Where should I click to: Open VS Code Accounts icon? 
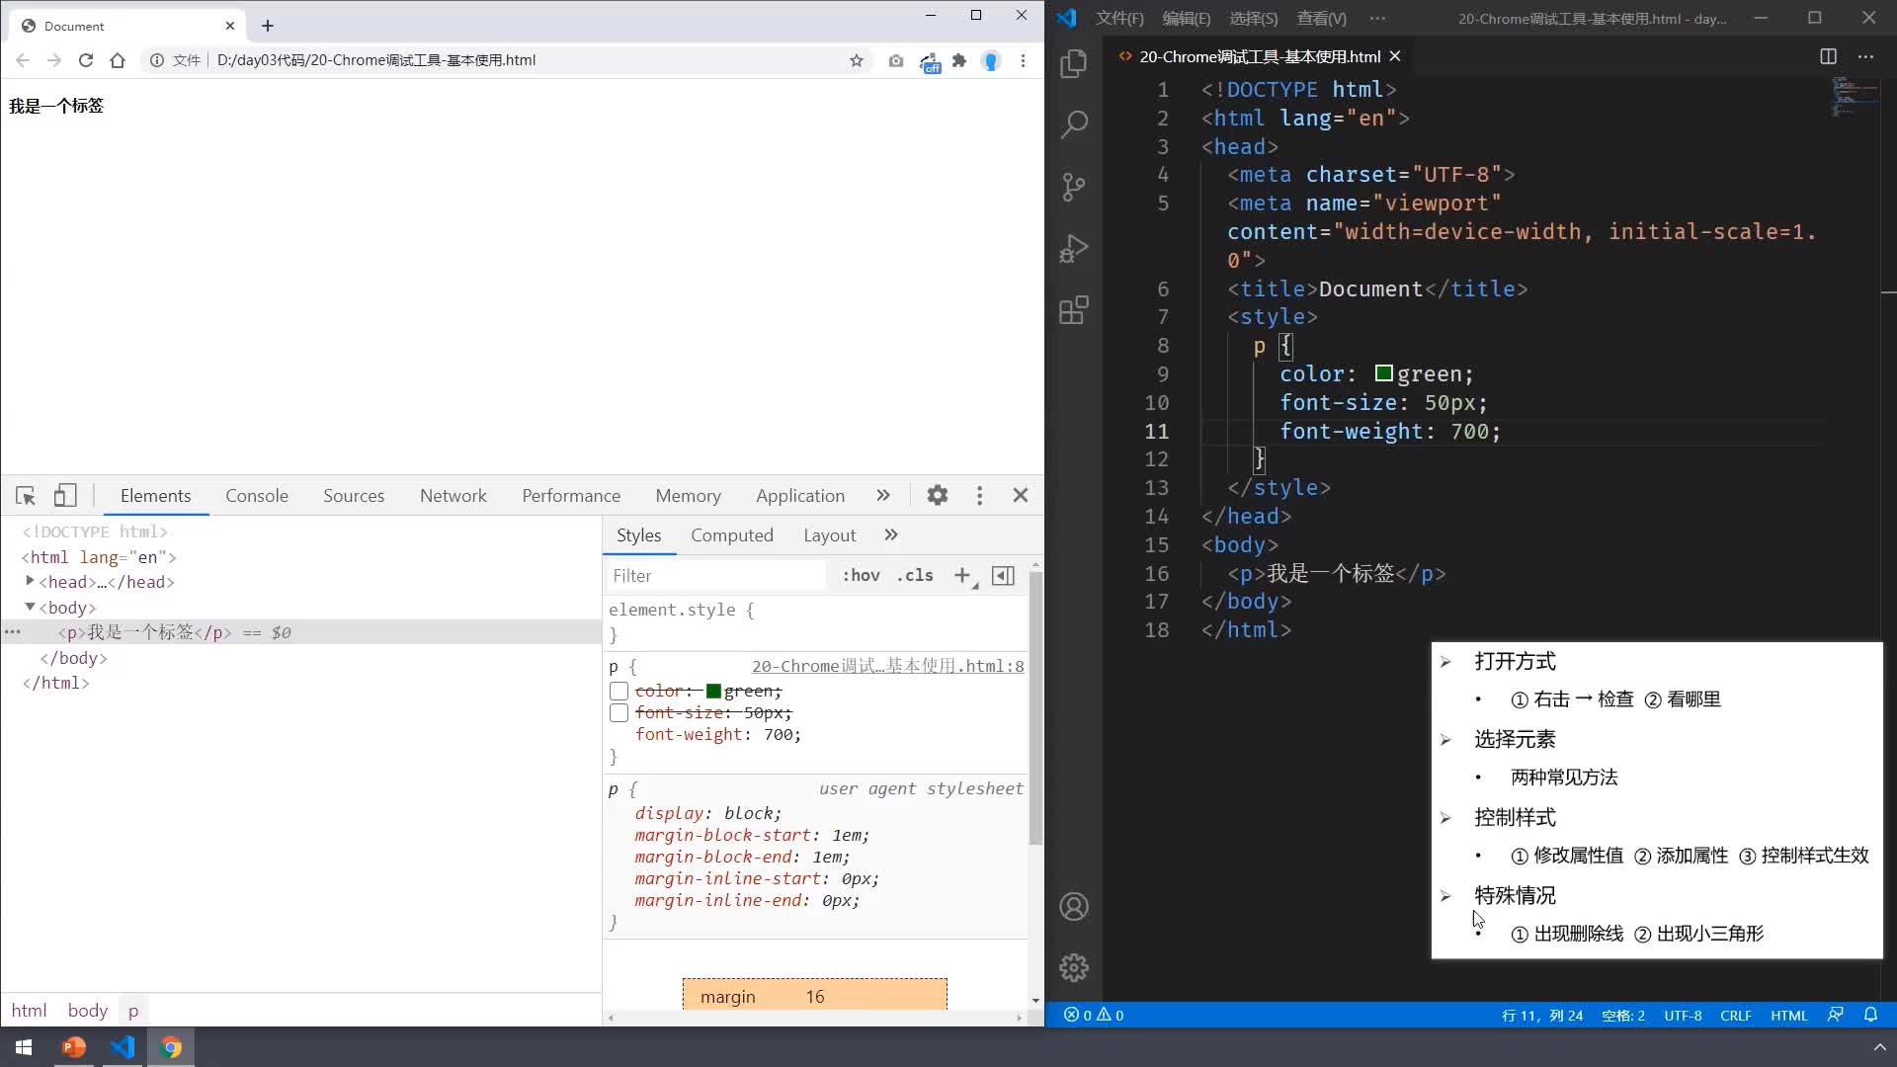(x=1074, y=906)
